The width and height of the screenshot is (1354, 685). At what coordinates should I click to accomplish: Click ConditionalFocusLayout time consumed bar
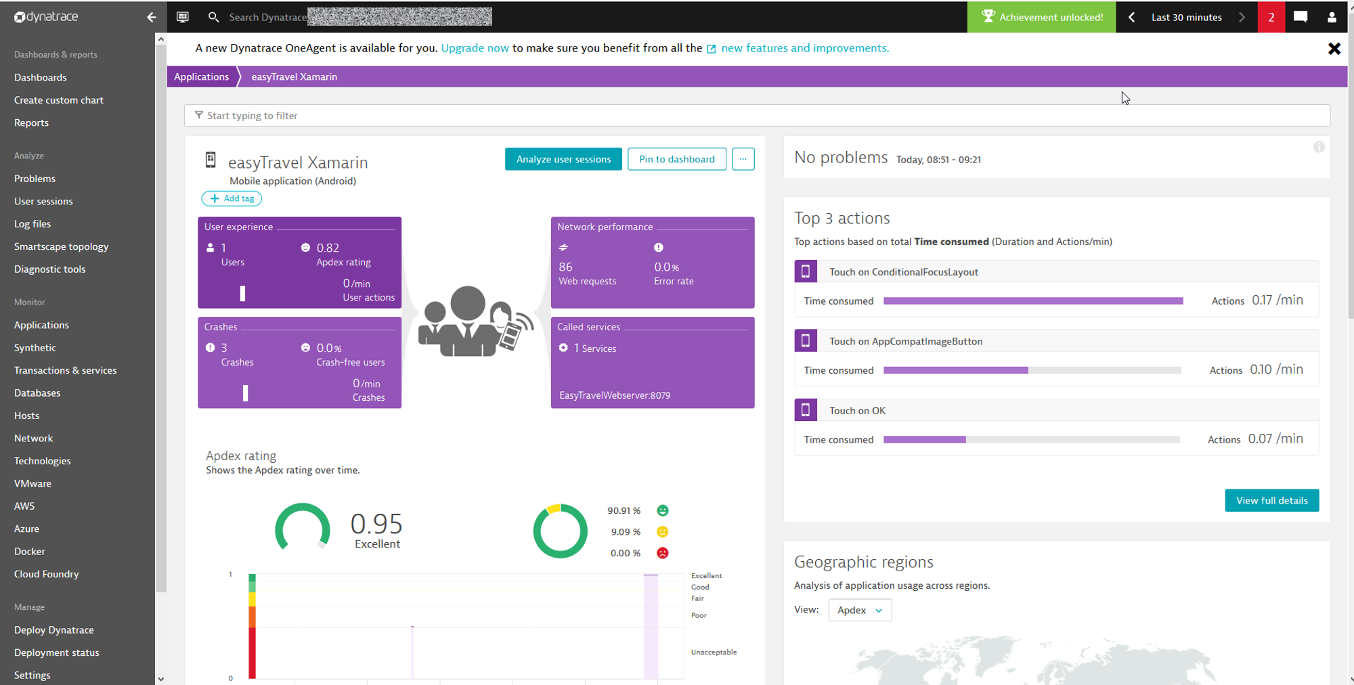click(1033, 301)
